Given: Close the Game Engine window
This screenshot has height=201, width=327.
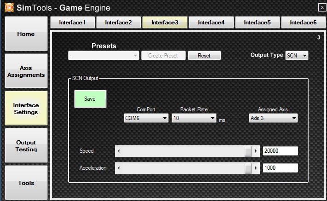Looking at the screenshot, I should pyautogui.click(x=322, y=7).
